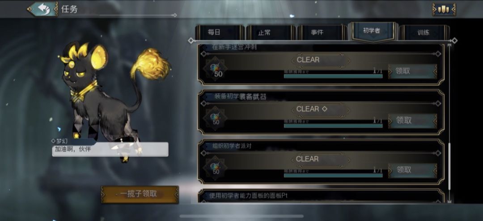Screen dimensions: 483x221
Task: Select the 训练 tab
Action: coord(424,33)
